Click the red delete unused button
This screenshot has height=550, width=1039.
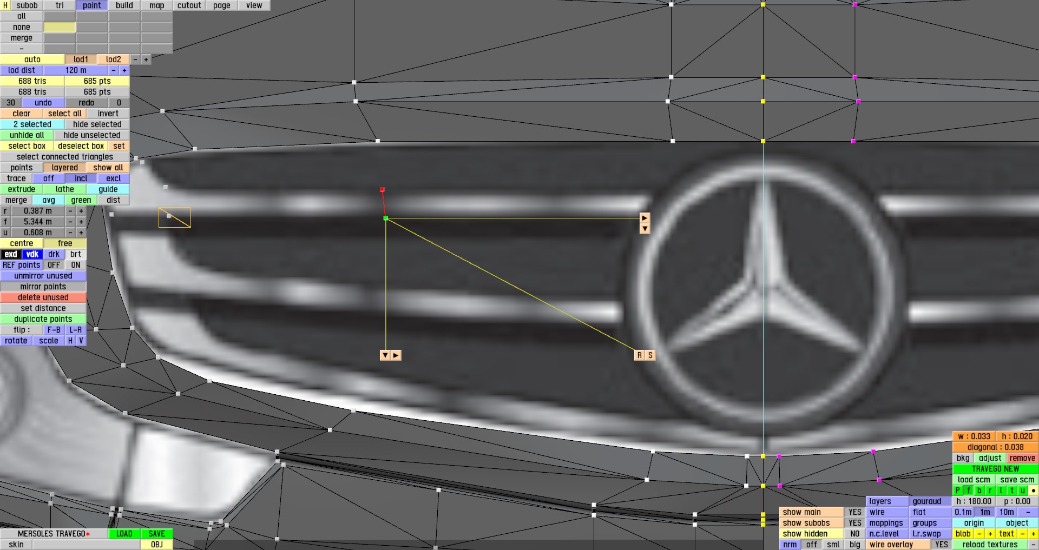(43, 297)
